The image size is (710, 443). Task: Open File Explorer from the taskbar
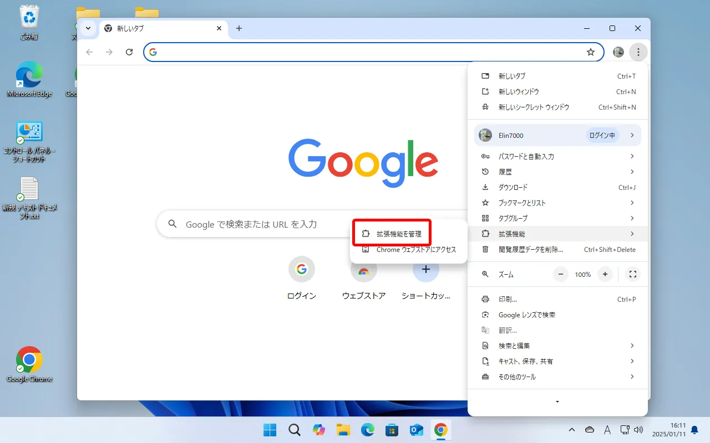(343, 430)
